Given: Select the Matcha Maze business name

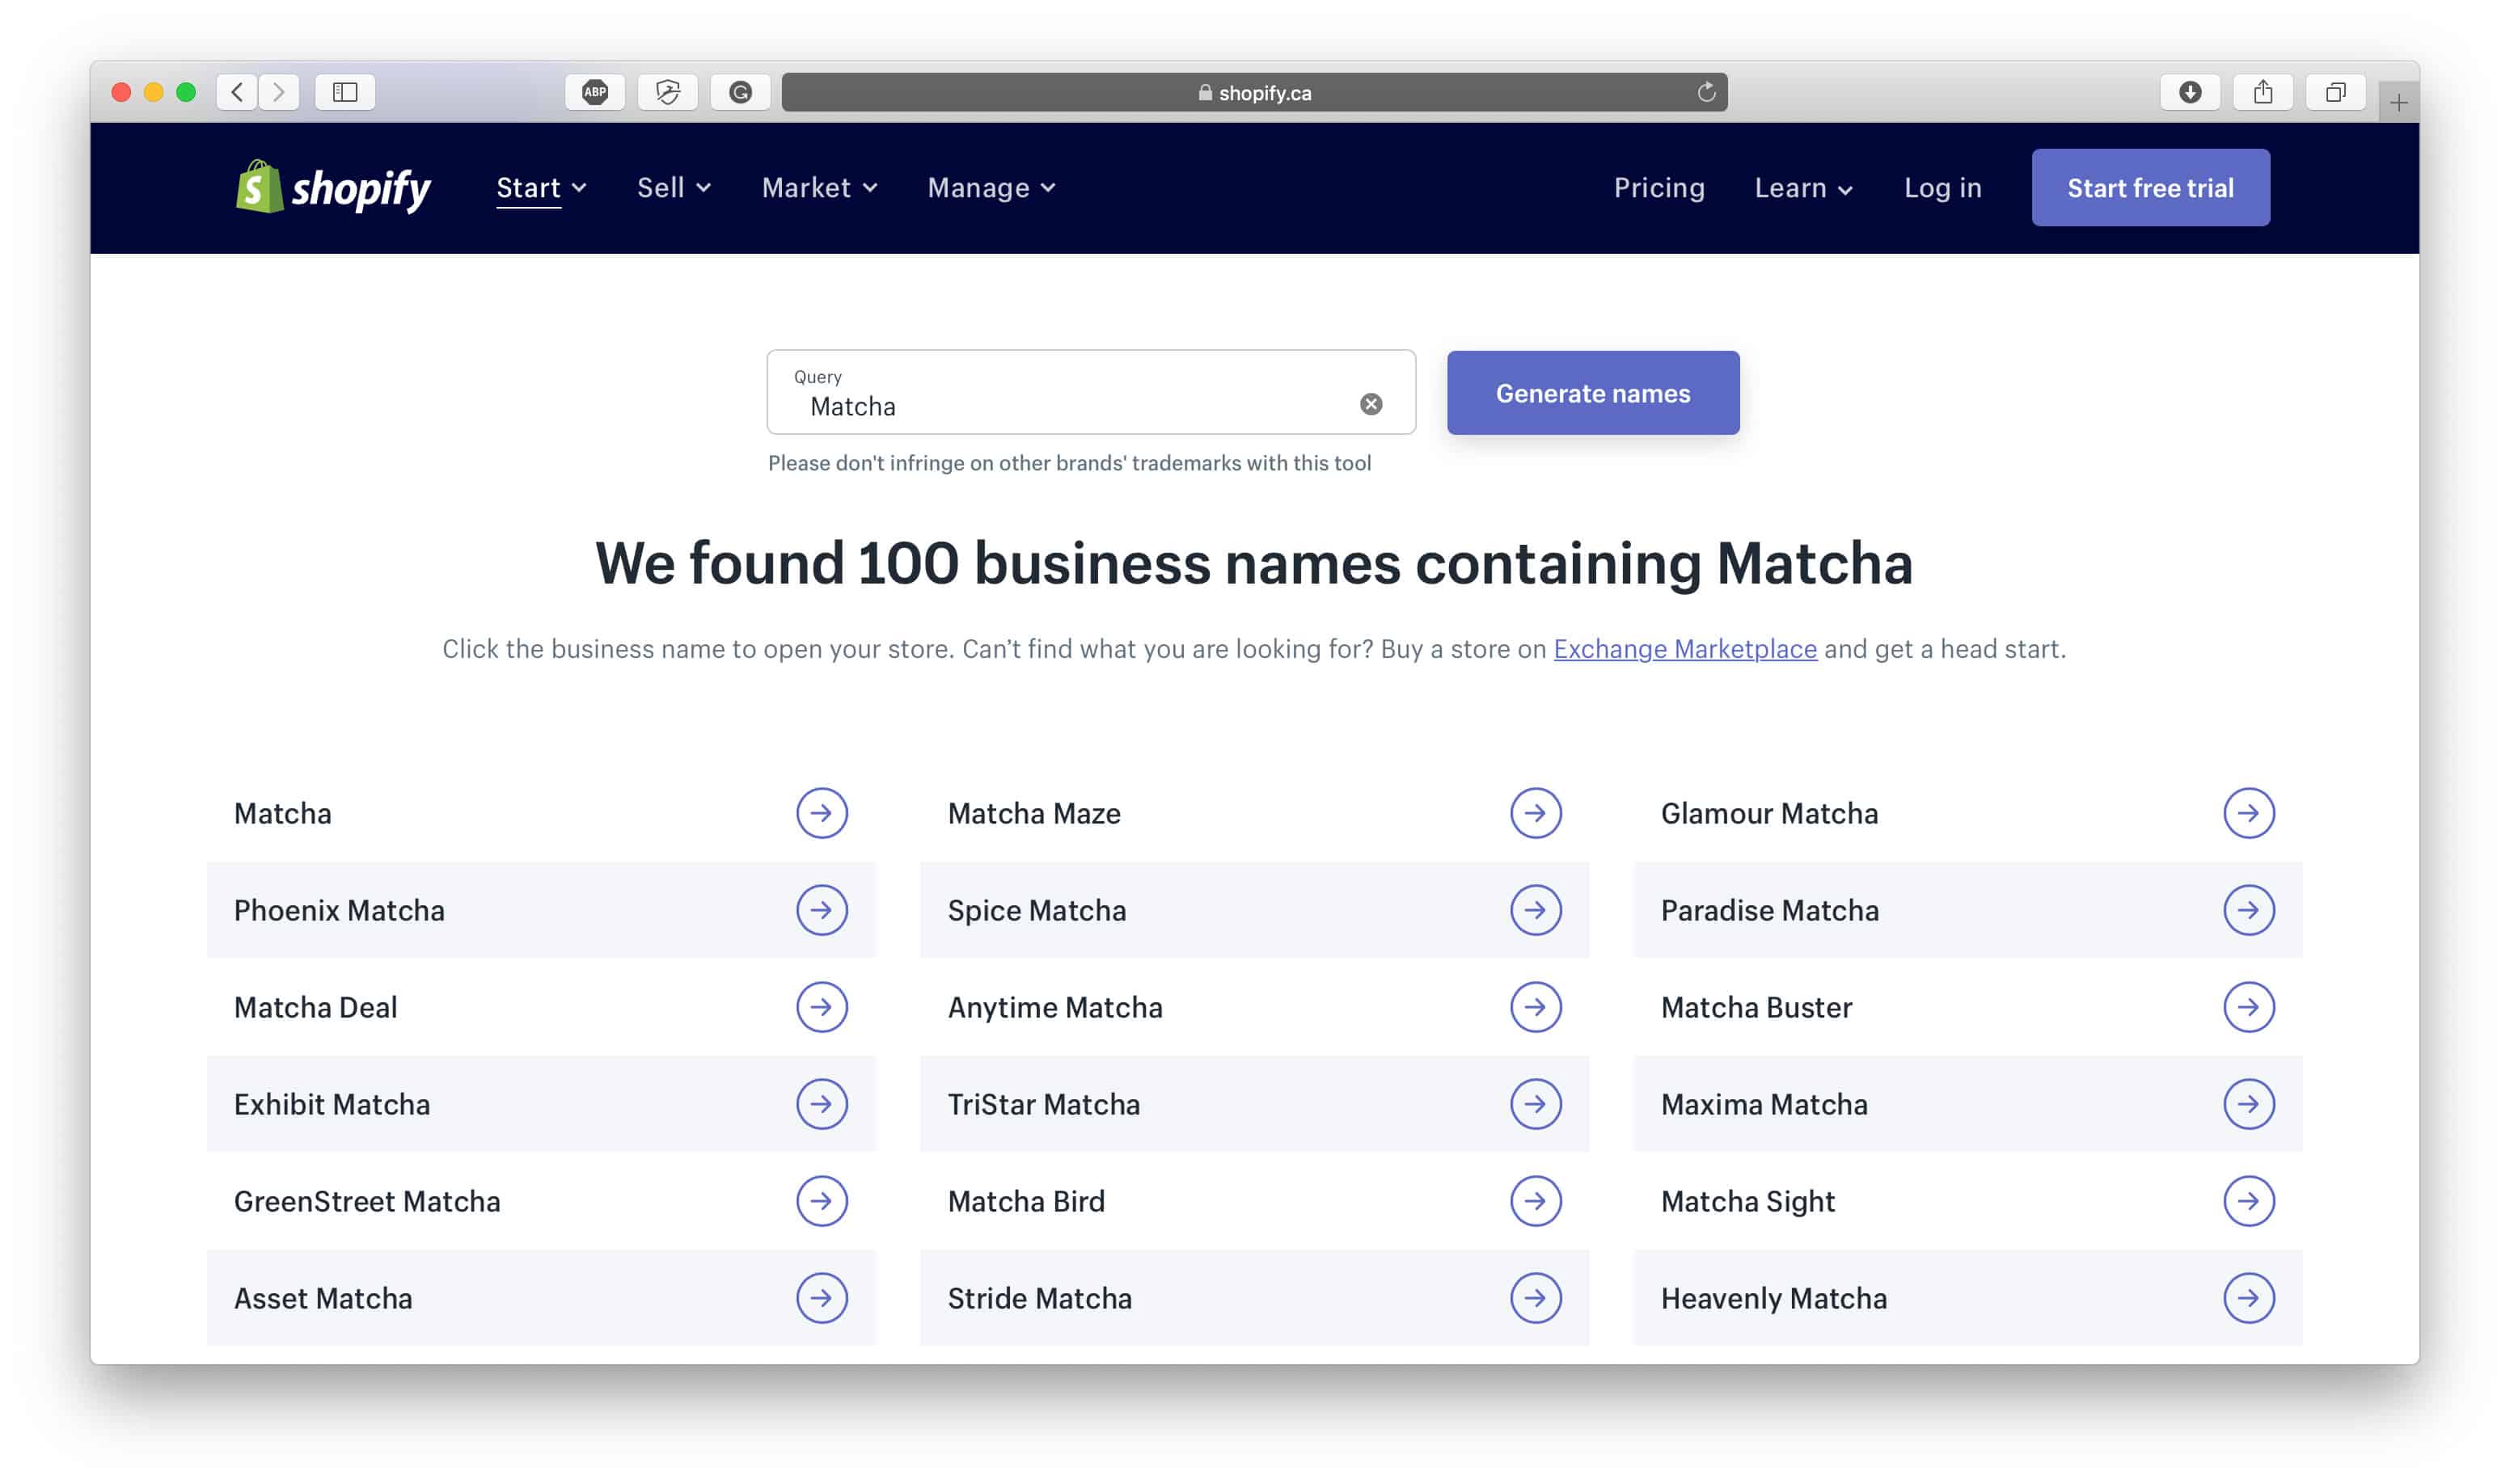Looking at the screenshot, I should pyautogui.click(x=1033, y=813).
